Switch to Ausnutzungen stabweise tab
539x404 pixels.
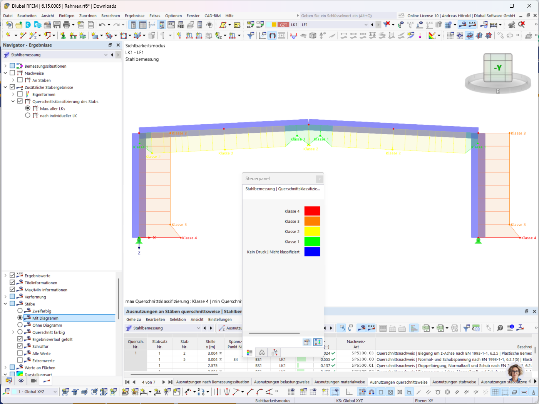[454, 382]
